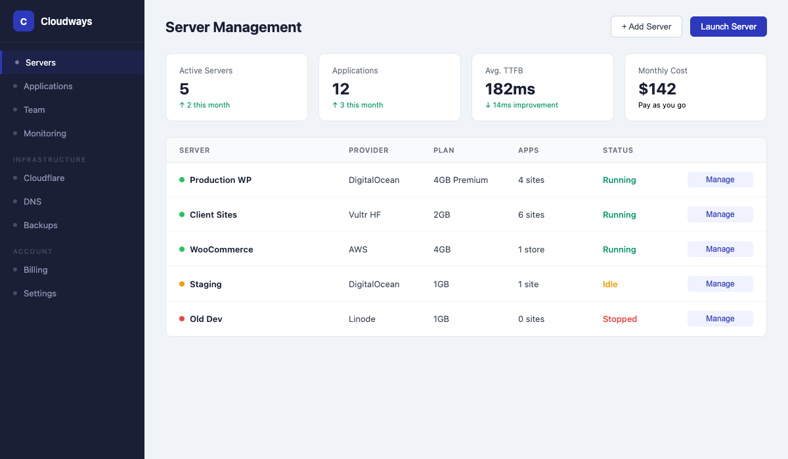Click the DNS sidebar icon
Viewport: 788px width, 459px height.
(x=18, y=201)
